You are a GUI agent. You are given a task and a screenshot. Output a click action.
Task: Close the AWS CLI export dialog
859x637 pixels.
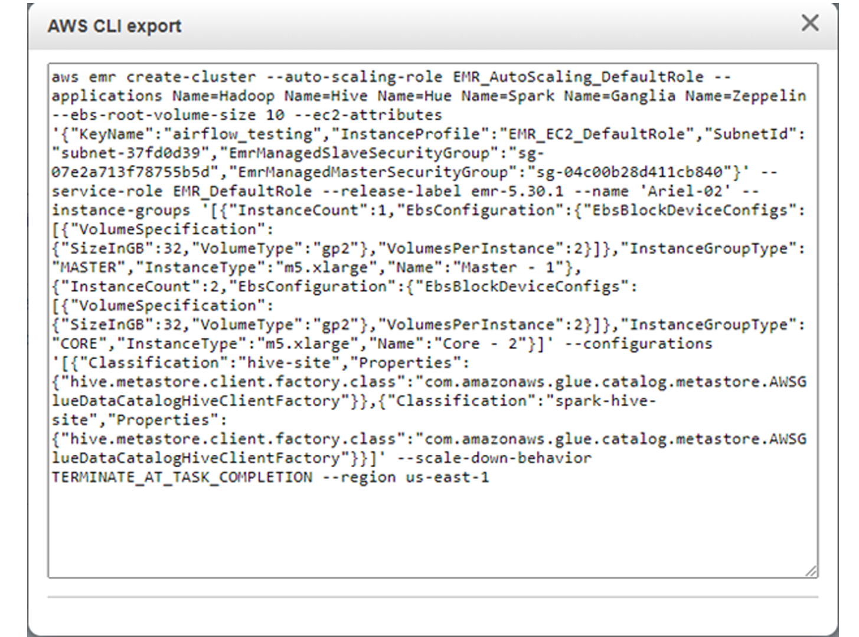[x=810, y=23]
